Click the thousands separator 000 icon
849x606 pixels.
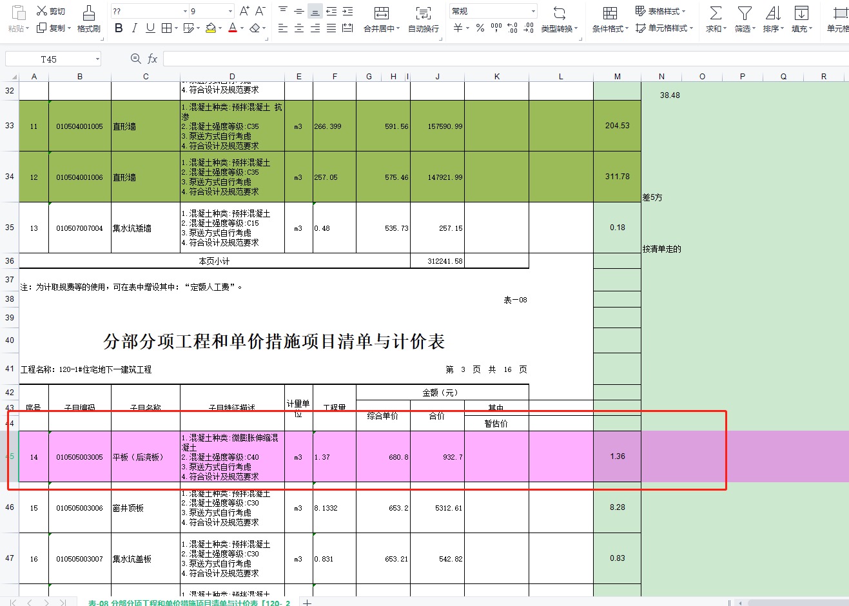click(496, 28)
